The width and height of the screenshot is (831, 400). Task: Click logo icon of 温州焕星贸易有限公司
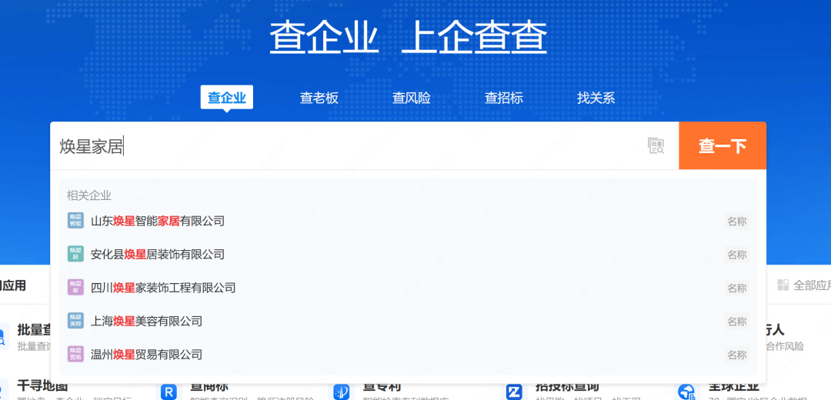75,355
